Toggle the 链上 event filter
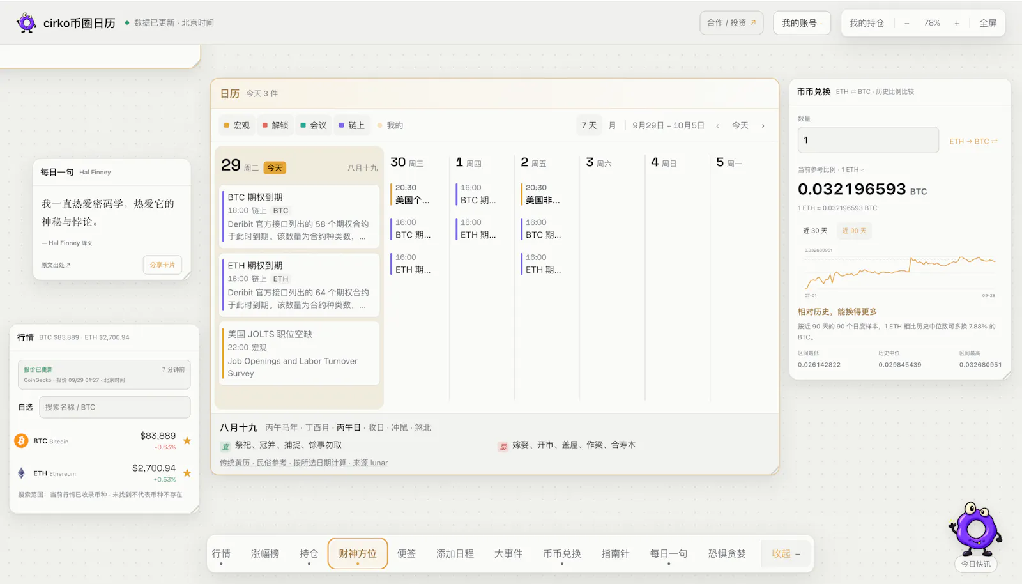The height and width of the screenshot is (584, 1022). (352, 125)
